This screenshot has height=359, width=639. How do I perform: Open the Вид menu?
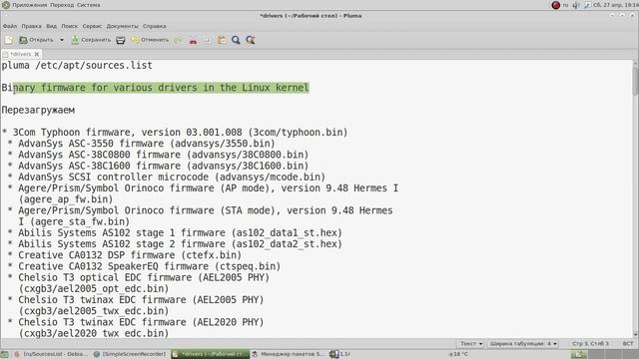(x=51, y=26)
